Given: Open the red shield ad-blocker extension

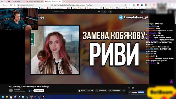Looking at the screenshot, I should 138,5.
